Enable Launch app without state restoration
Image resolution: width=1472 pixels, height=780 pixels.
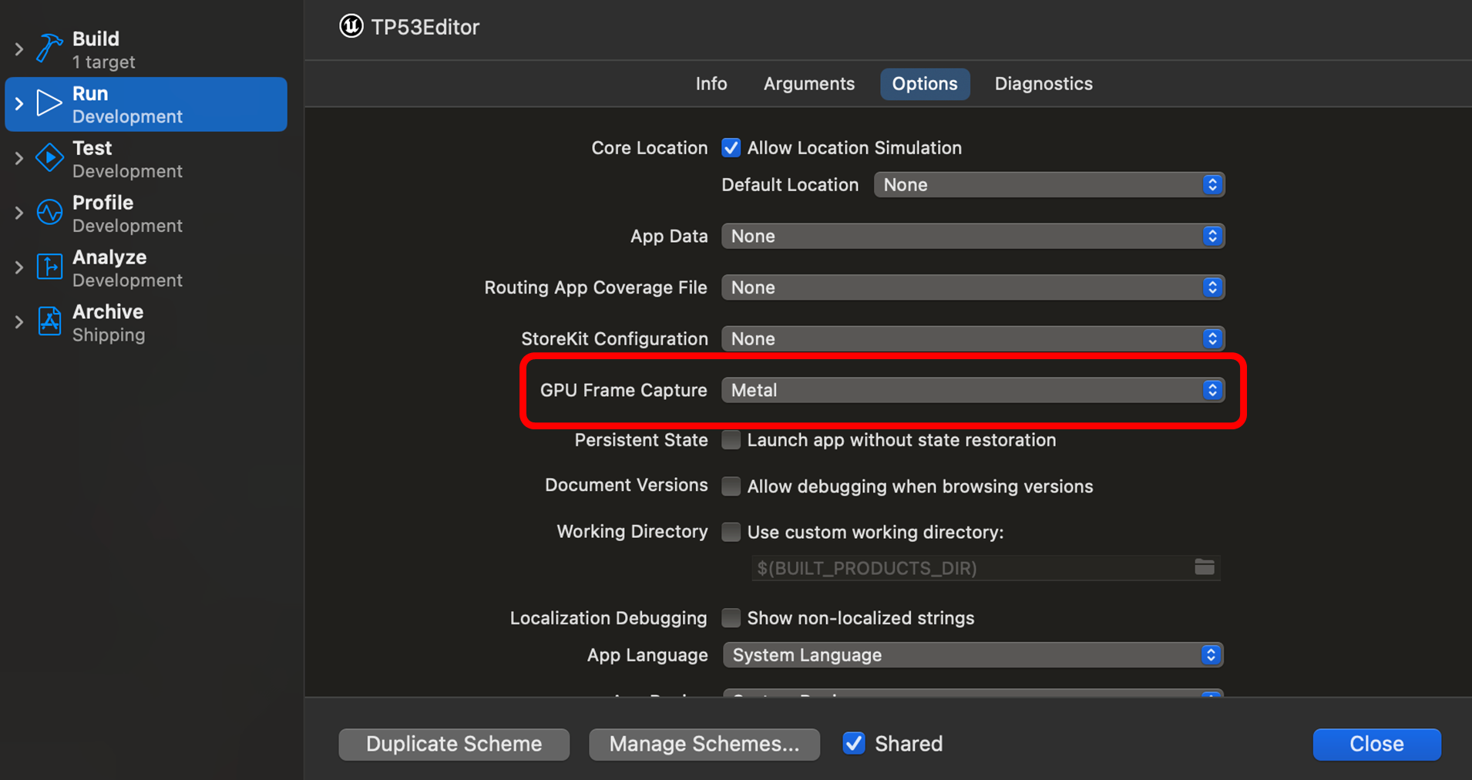pos(730,439)
